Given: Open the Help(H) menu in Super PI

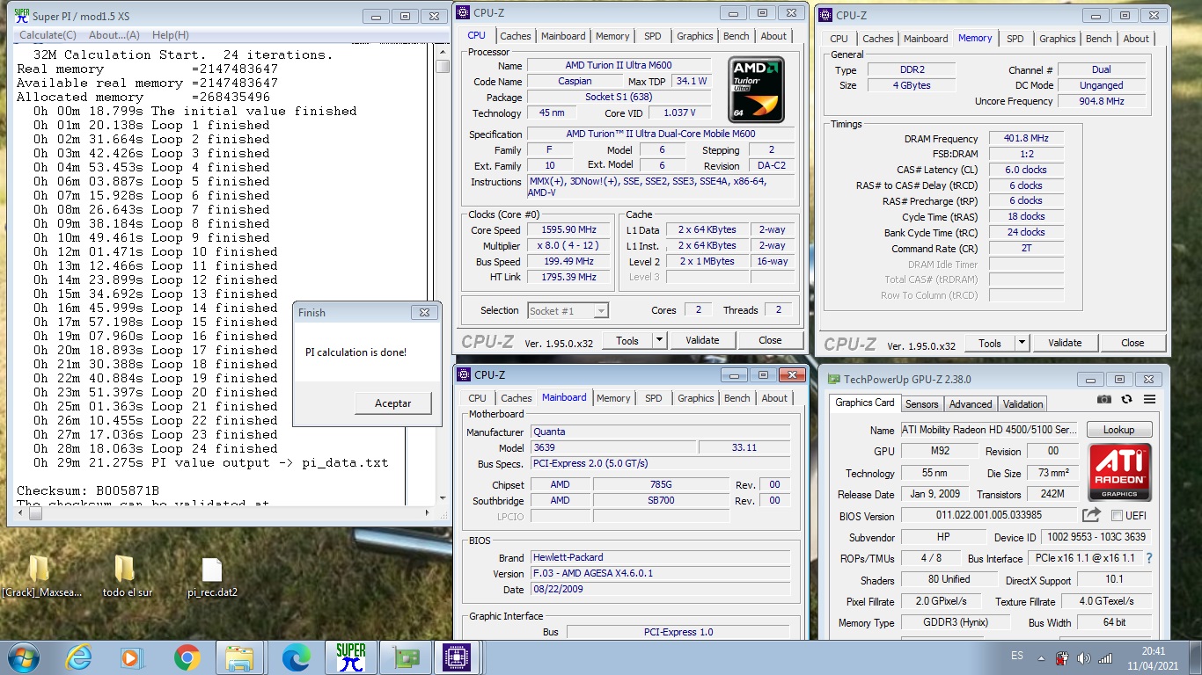Looking at the screenshot, I should pyautogui.click(x=171, y=35).
